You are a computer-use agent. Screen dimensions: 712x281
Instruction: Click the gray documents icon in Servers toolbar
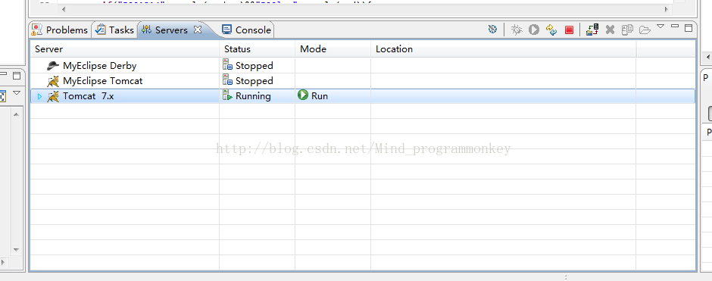click(627, 30)
